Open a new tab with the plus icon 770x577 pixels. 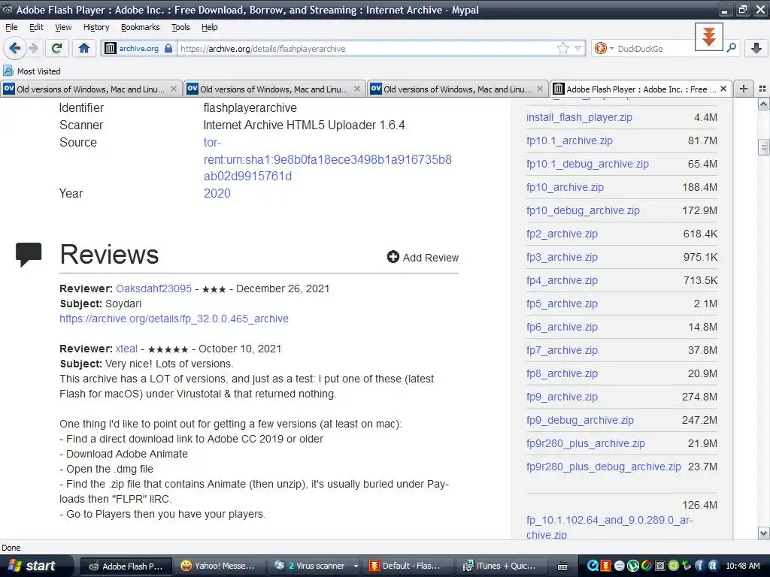(x=744, y=89)
